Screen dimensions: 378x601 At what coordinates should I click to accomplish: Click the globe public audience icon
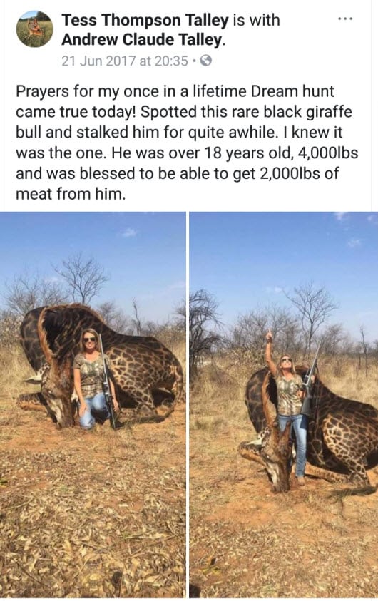pos(206,61)
